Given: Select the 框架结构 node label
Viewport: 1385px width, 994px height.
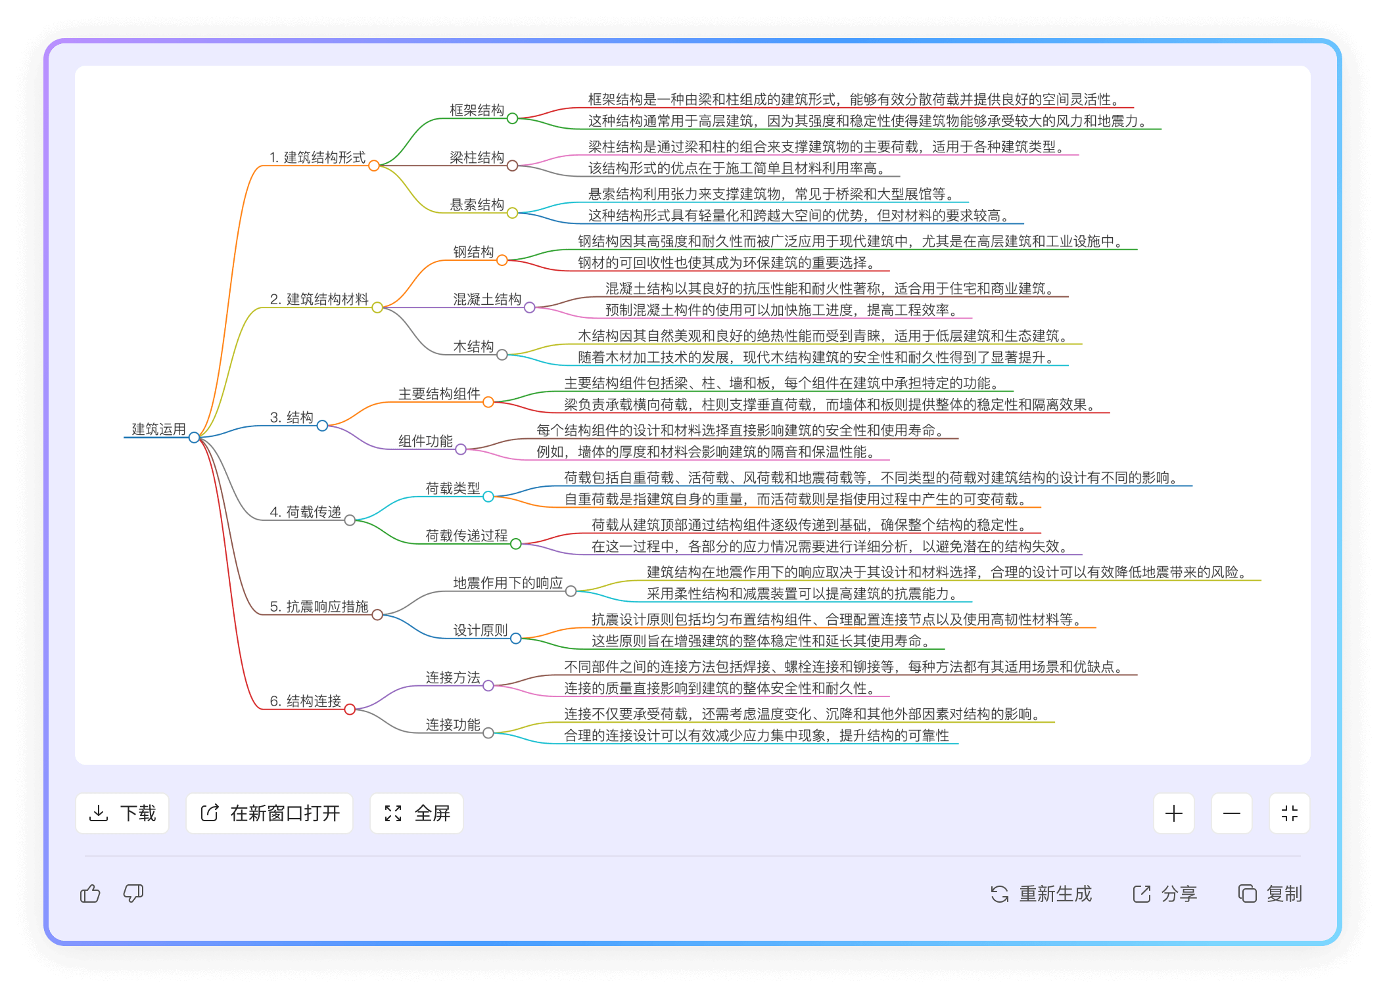Looking at the screenshot, I should pyautogui.click(x=477, y=110).
